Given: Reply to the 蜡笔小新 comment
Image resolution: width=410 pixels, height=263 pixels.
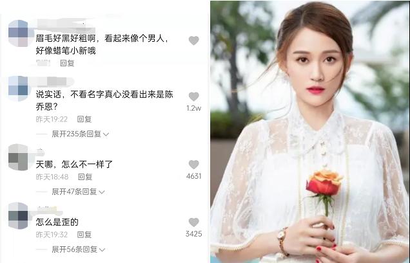Looking at the screenshot, I should point(67,63).
